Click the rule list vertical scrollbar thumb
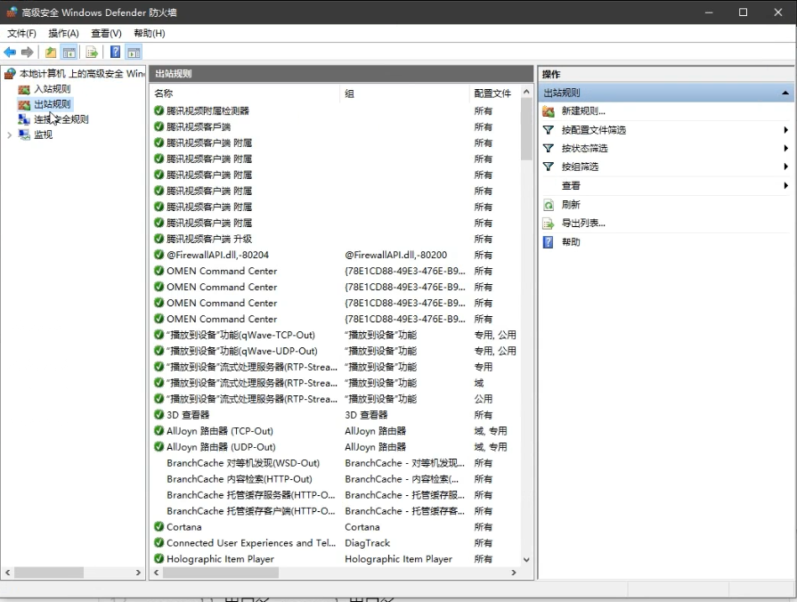797x602 pixels. click(526, 130)
